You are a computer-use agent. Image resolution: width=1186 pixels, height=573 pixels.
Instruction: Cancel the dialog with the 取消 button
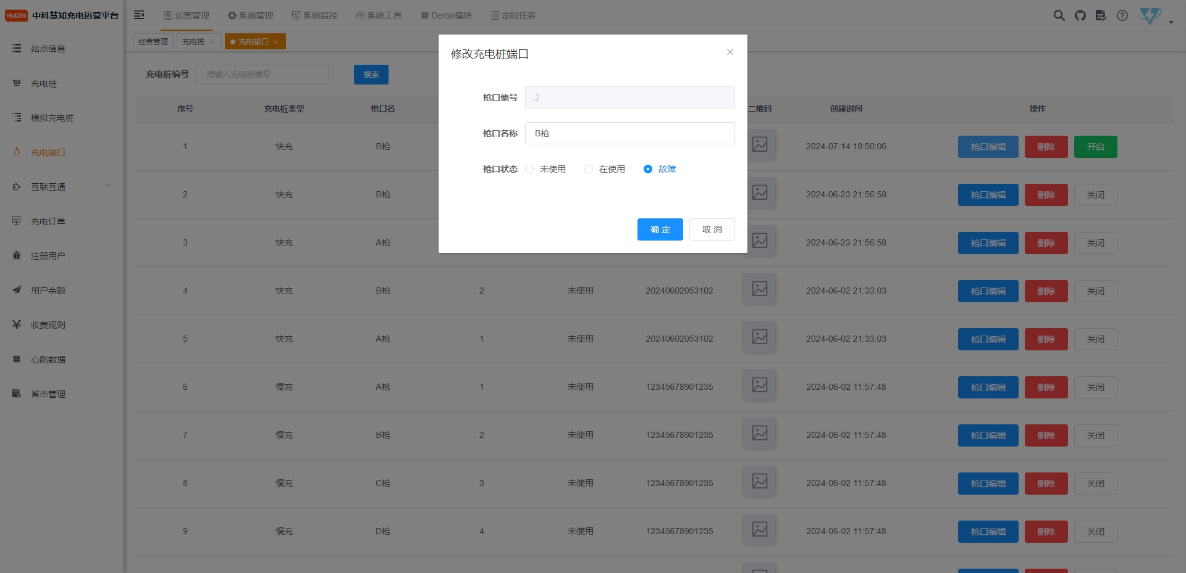pyautogui.click(x=712, y=229)
